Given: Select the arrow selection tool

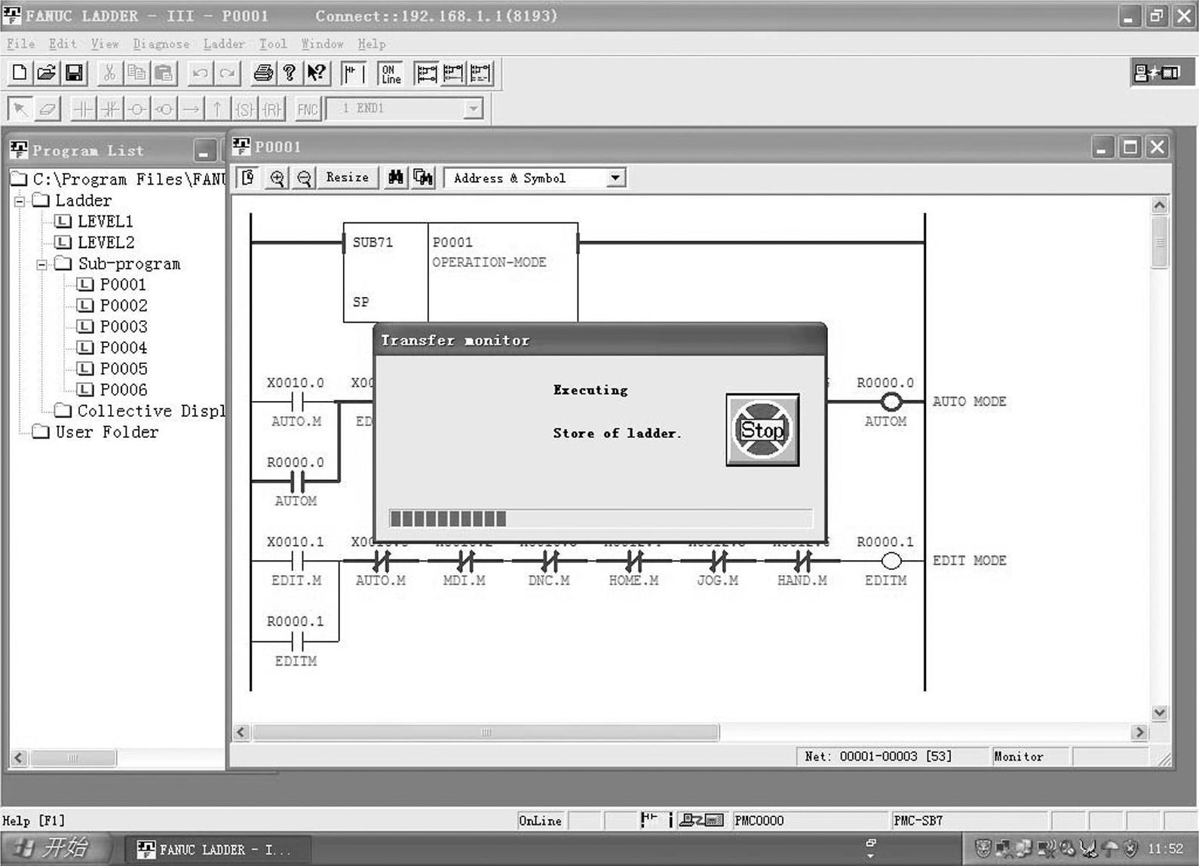Looking at the screenshot, I should [x=20, y=109].
